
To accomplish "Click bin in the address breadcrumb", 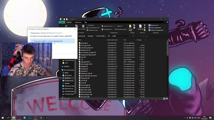I will (x=109, y=36).
